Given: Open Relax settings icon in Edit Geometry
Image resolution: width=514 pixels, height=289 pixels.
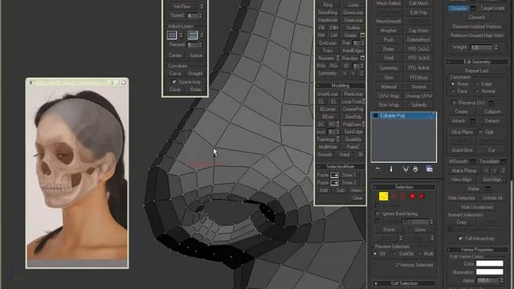Looking at the screenshot, I should 487,189.
